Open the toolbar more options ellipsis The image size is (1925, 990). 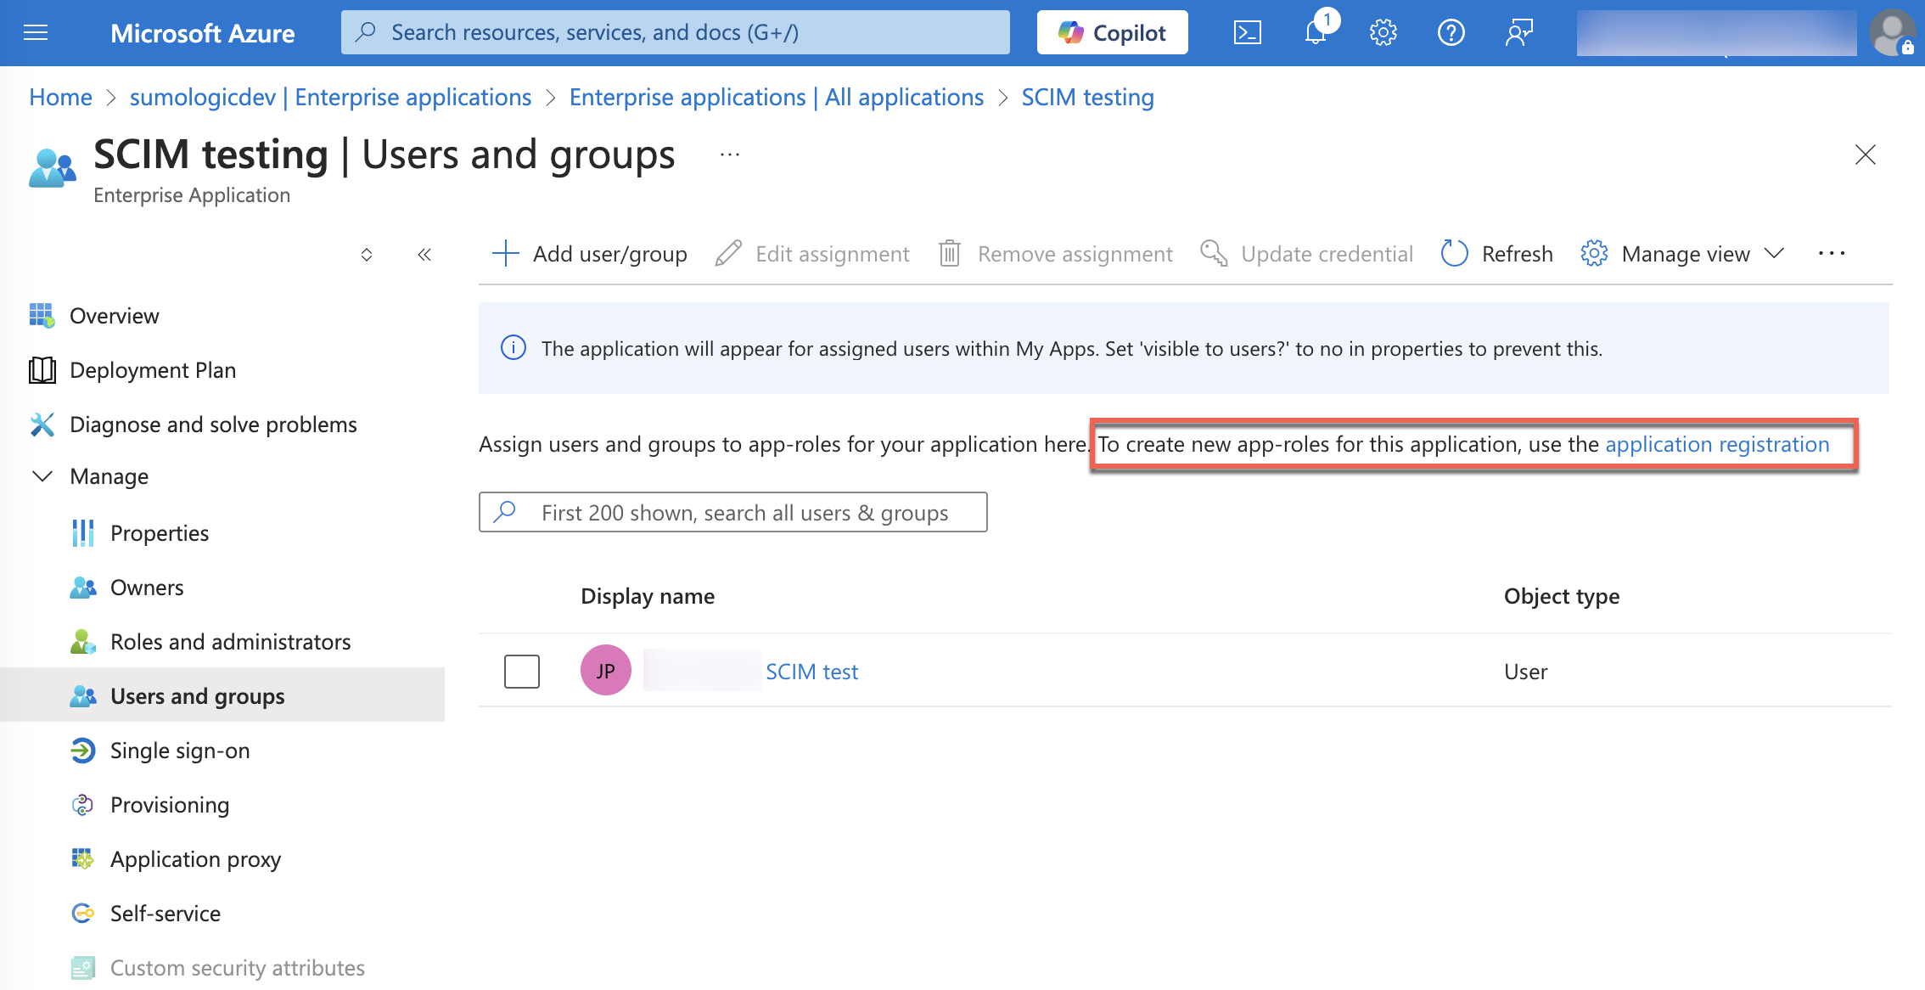1831,254
